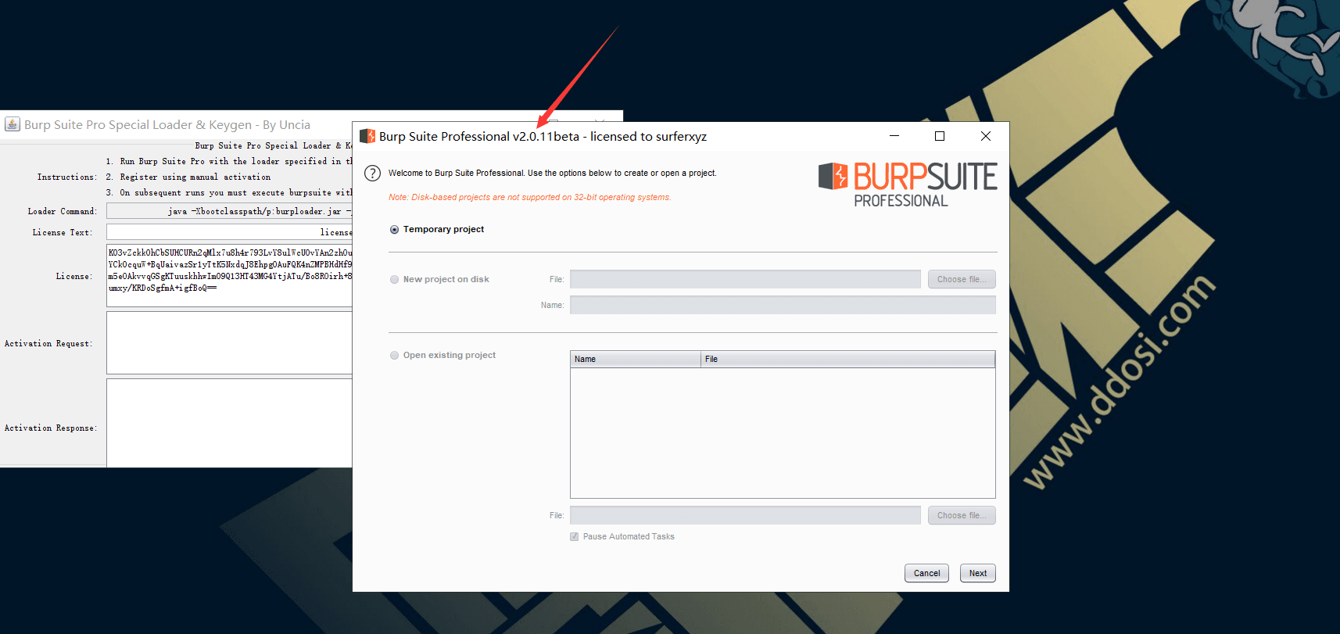This screenshot has height=634, width=1340.
Task: Click the Java icon in the Keygen window title bar
Action: 13,124
